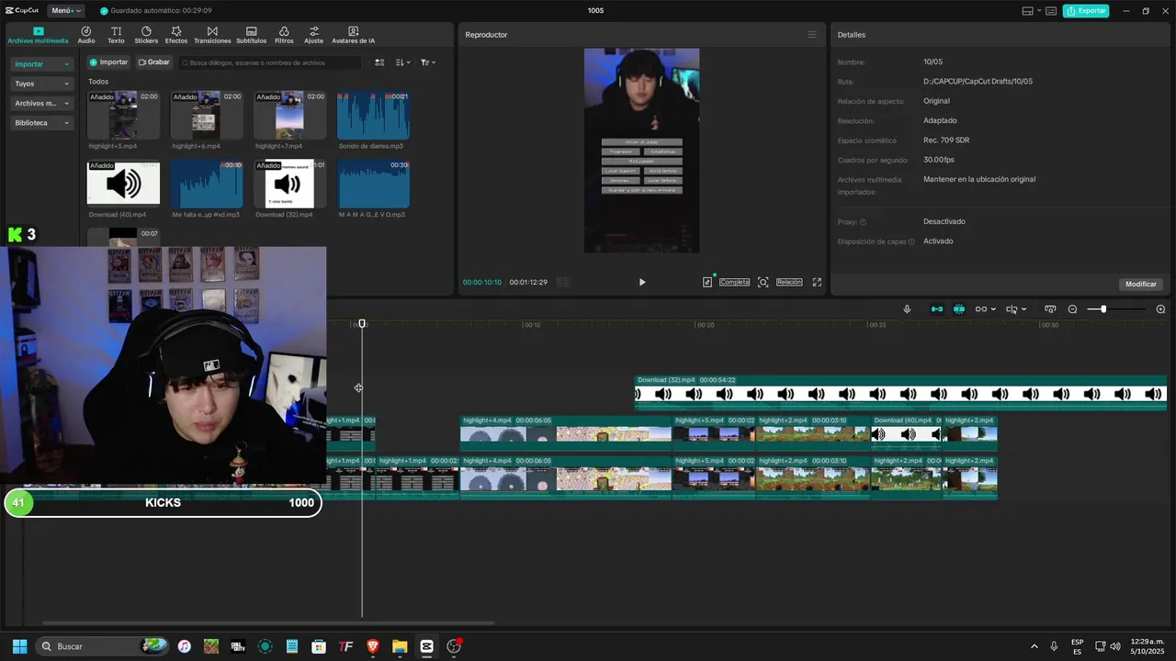Open the shortcuts keyboard icon in title bar

pos(1052,10)
